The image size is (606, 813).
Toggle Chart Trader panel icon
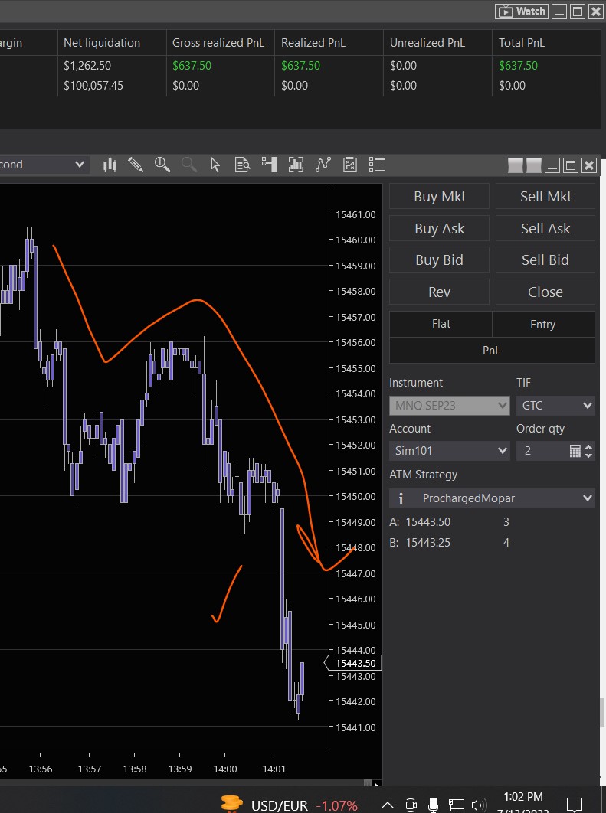(269, 165)
